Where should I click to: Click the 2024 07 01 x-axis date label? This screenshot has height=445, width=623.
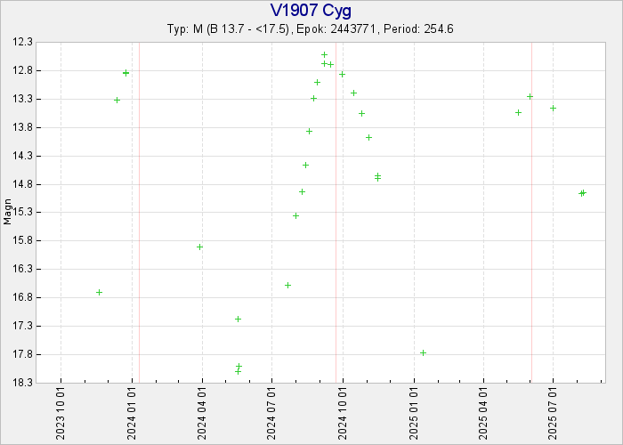[271, 413]
